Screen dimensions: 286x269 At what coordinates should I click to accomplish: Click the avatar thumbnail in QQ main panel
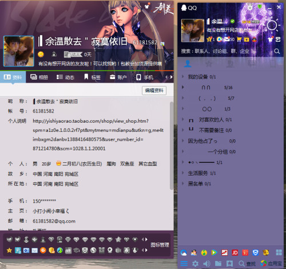click(x=193, y=30)
